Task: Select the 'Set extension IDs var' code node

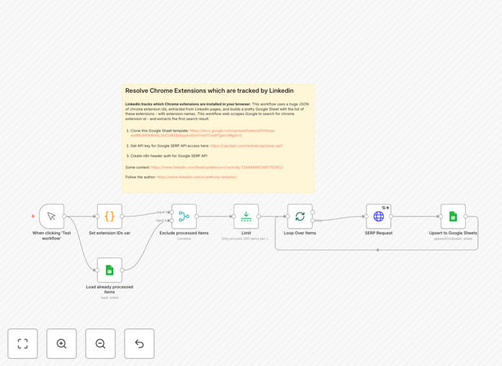Action: pos(109,216)
